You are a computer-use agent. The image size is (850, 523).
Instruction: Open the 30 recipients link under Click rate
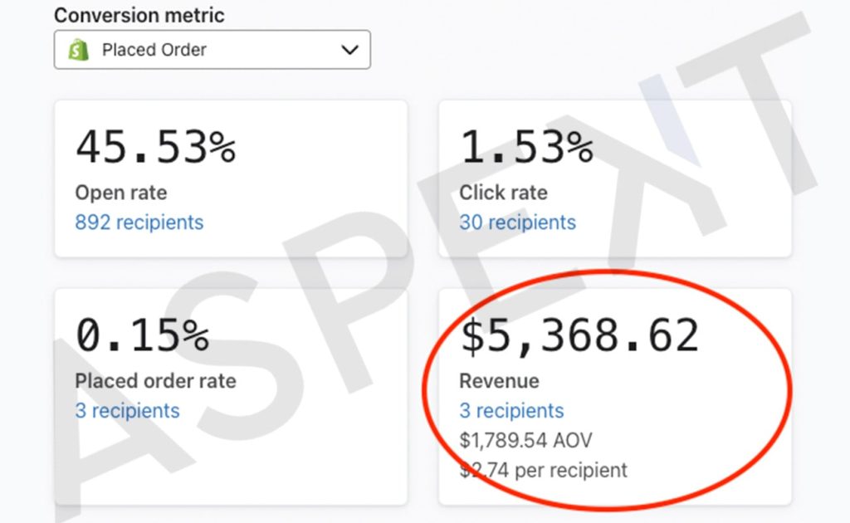518,222
